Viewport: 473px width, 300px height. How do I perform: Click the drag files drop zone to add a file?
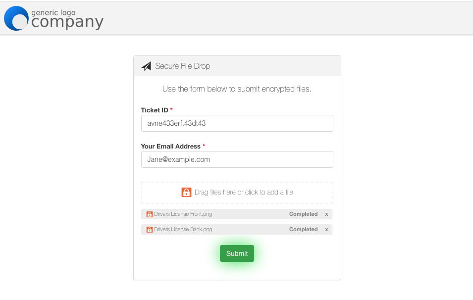tap(237, 192)
